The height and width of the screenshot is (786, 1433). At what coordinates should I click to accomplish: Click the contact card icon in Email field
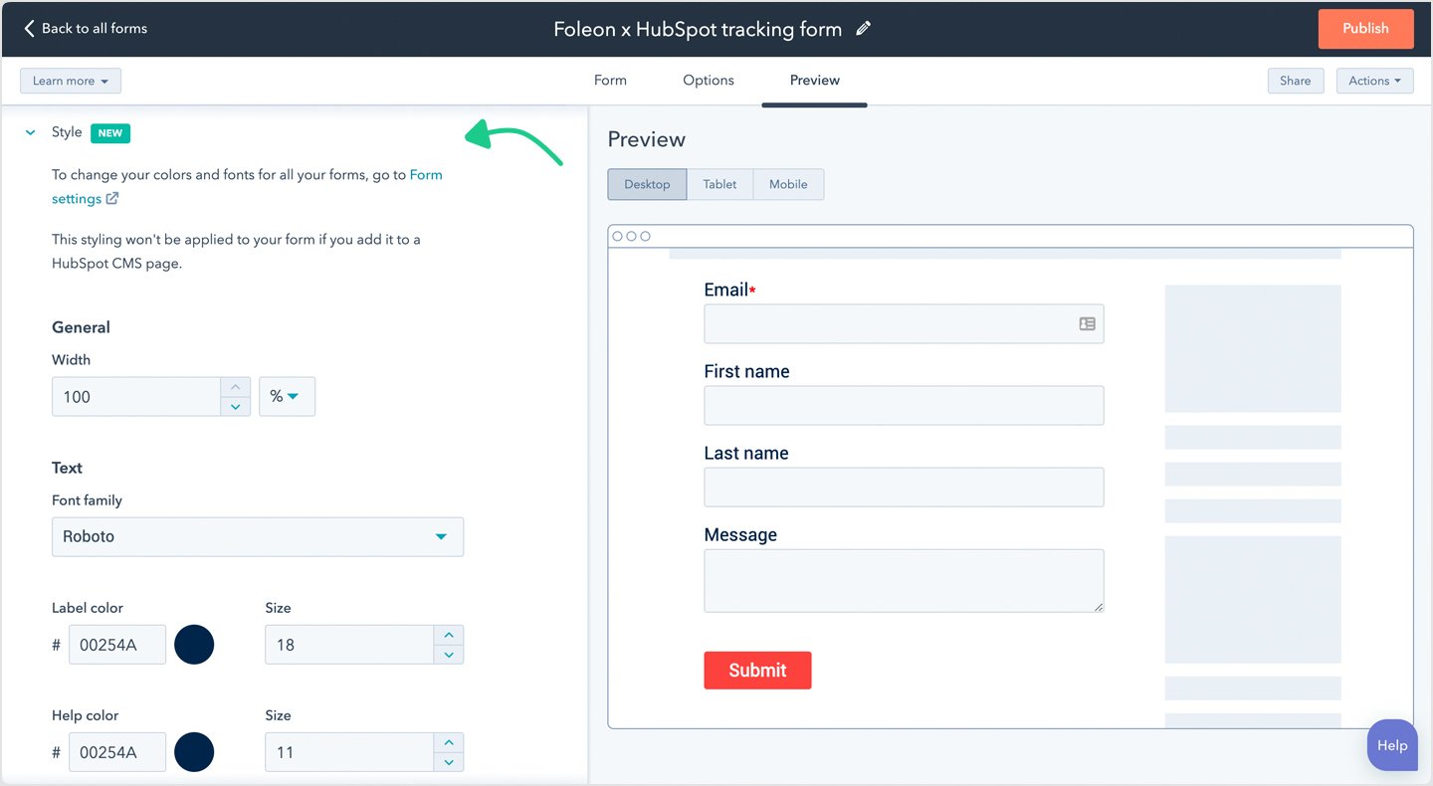[1087, 323]
